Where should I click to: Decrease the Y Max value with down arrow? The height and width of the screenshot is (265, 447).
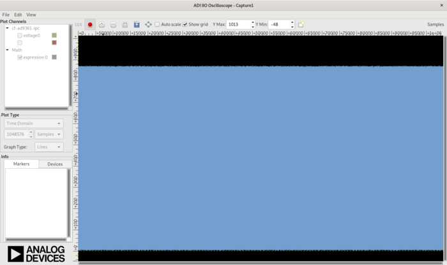tap(253, 27)
